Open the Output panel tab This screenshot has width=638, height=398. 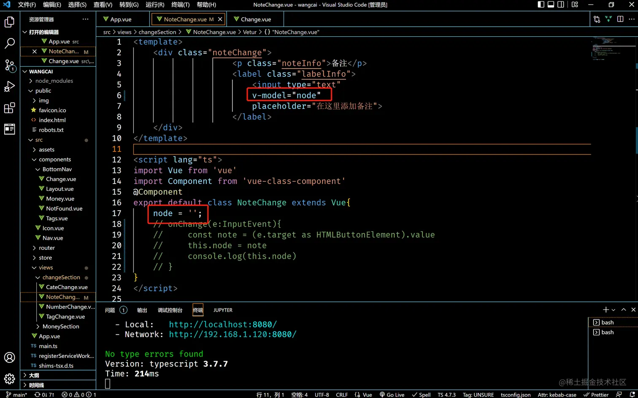tap(142, 310)
